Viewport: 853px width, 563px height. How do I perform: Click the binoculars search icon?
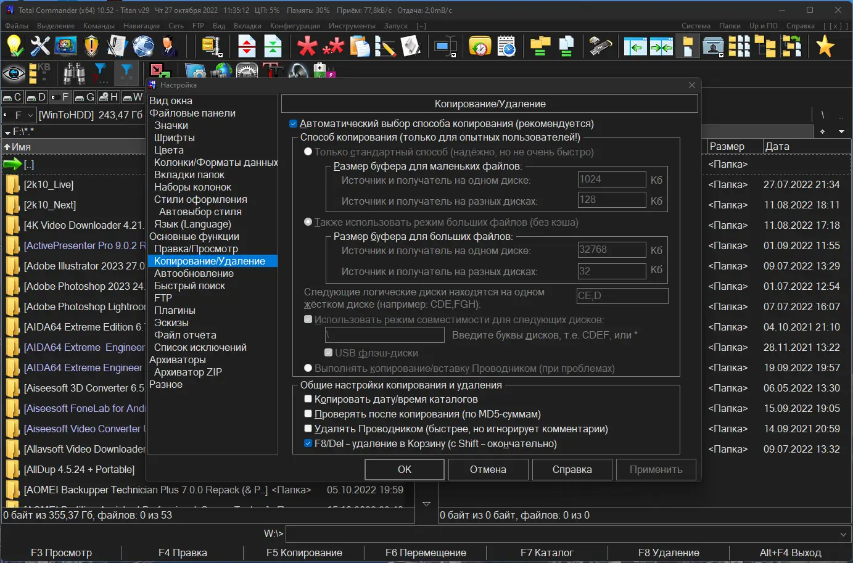pos(74,74)
